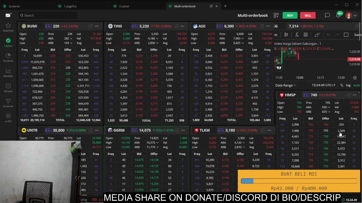Reload the Multi-orderbook tab

coord(211,6)
